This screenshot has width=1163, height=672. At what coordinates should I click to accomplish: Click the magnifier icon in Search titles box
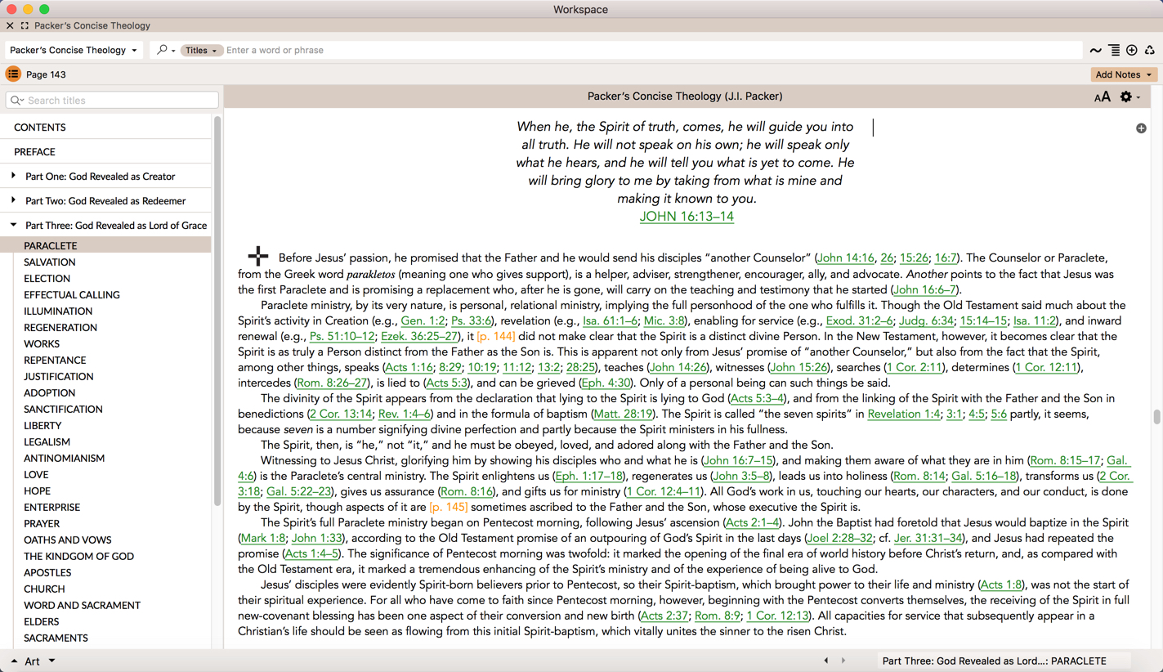point(16,101)
